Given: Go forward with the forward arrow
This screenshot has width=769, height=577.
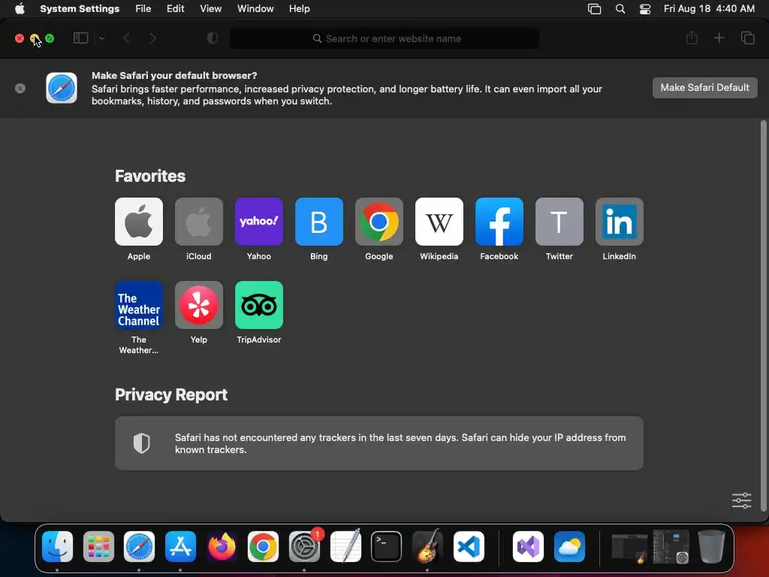Looking at the screenshot, I should click(153, 38).
